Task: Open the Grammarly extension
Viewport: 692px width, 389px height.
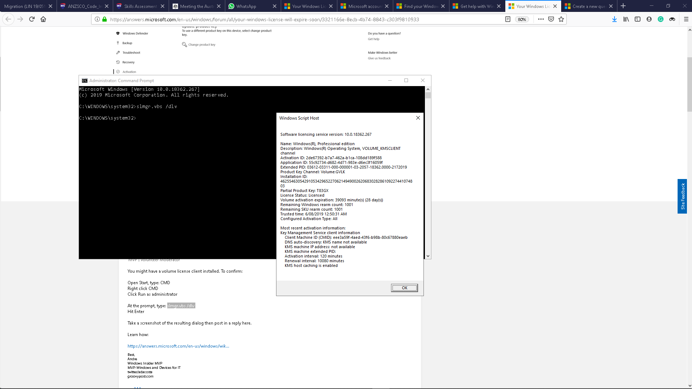Action: [661, 19]
